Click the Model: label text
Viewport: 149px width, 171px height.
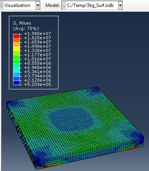pyautogui.click(x=52, y=5)
